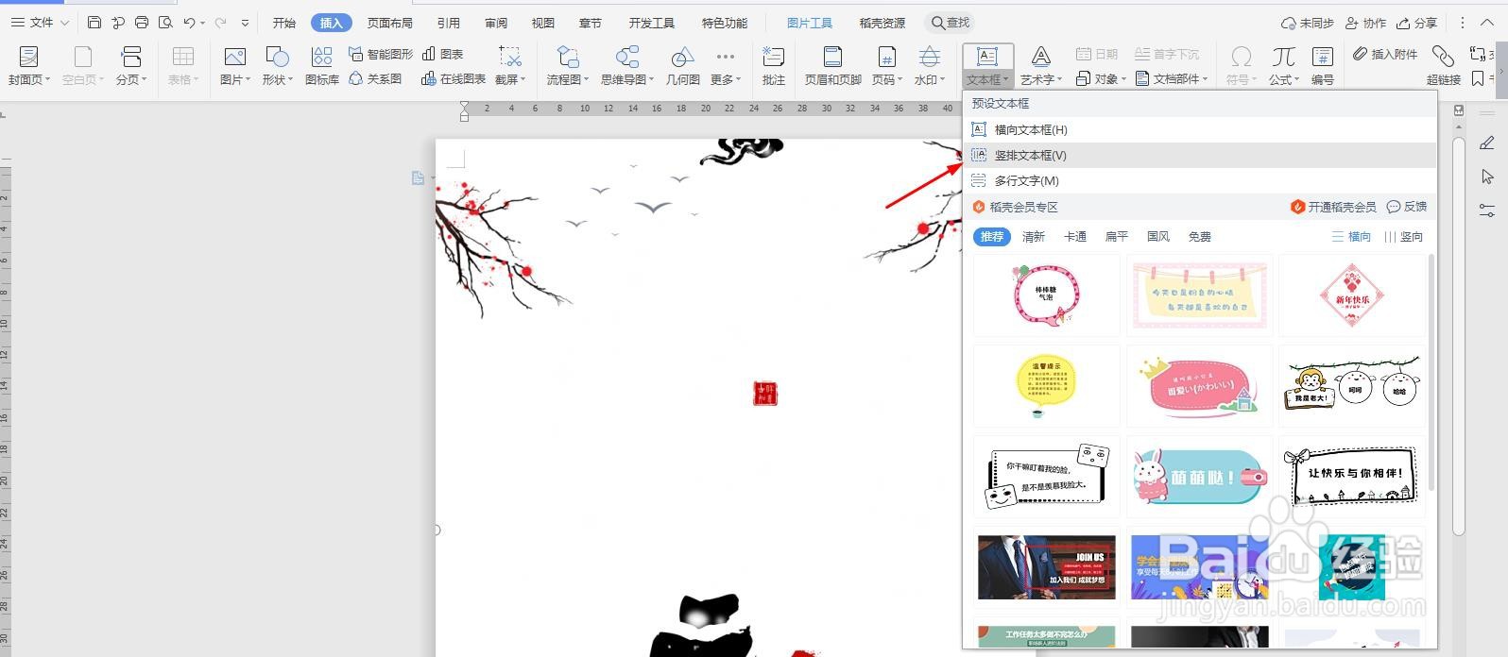This screenshot has width=1508, height=657.
Task: Click the 协作 collaborate button
Action: [x=1366, y=23]
